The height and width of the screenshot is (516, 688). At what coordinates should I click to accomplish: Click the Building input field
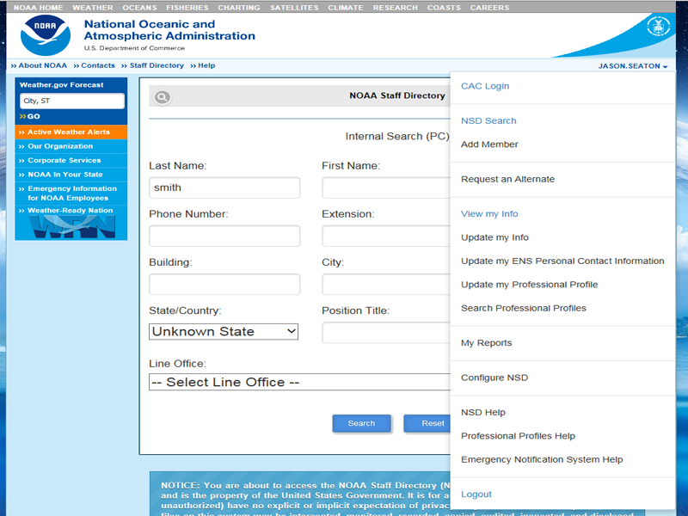point(224,285)
